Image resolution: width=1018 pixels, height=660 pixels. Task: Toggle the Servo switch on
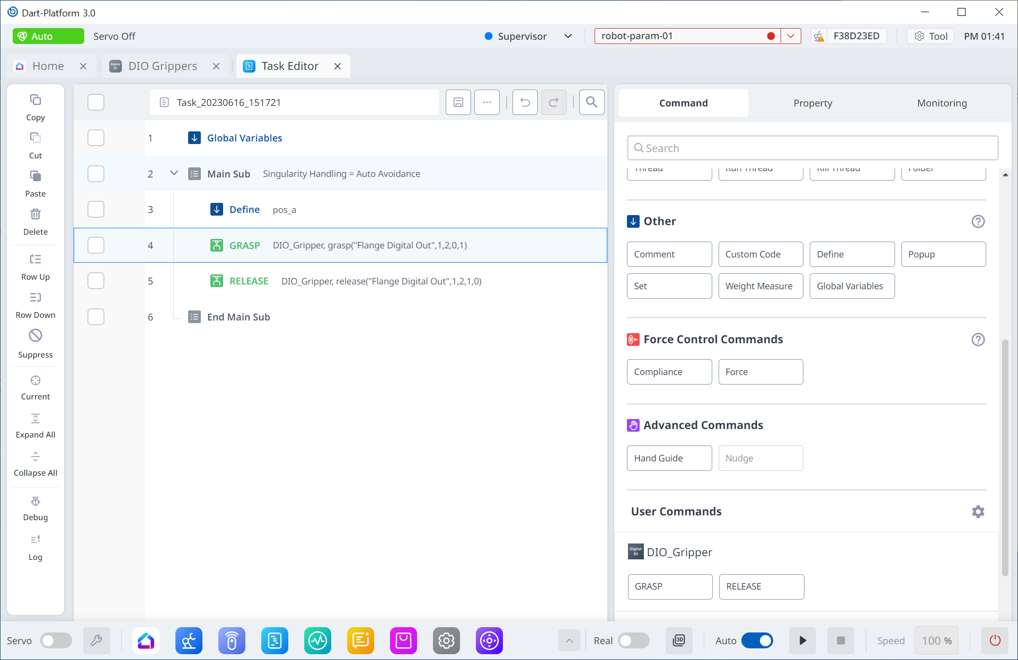(56, 640)
